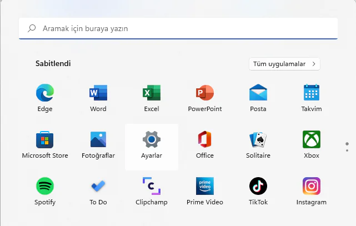The width and height of the screenshot is (356, 226).
Task: Open Spotify from pinned apps
Action: (45, 186)
